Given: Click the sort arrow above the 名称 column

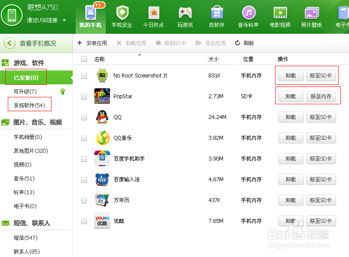Looking at the screenshot, I should click(x=139, y=55).
